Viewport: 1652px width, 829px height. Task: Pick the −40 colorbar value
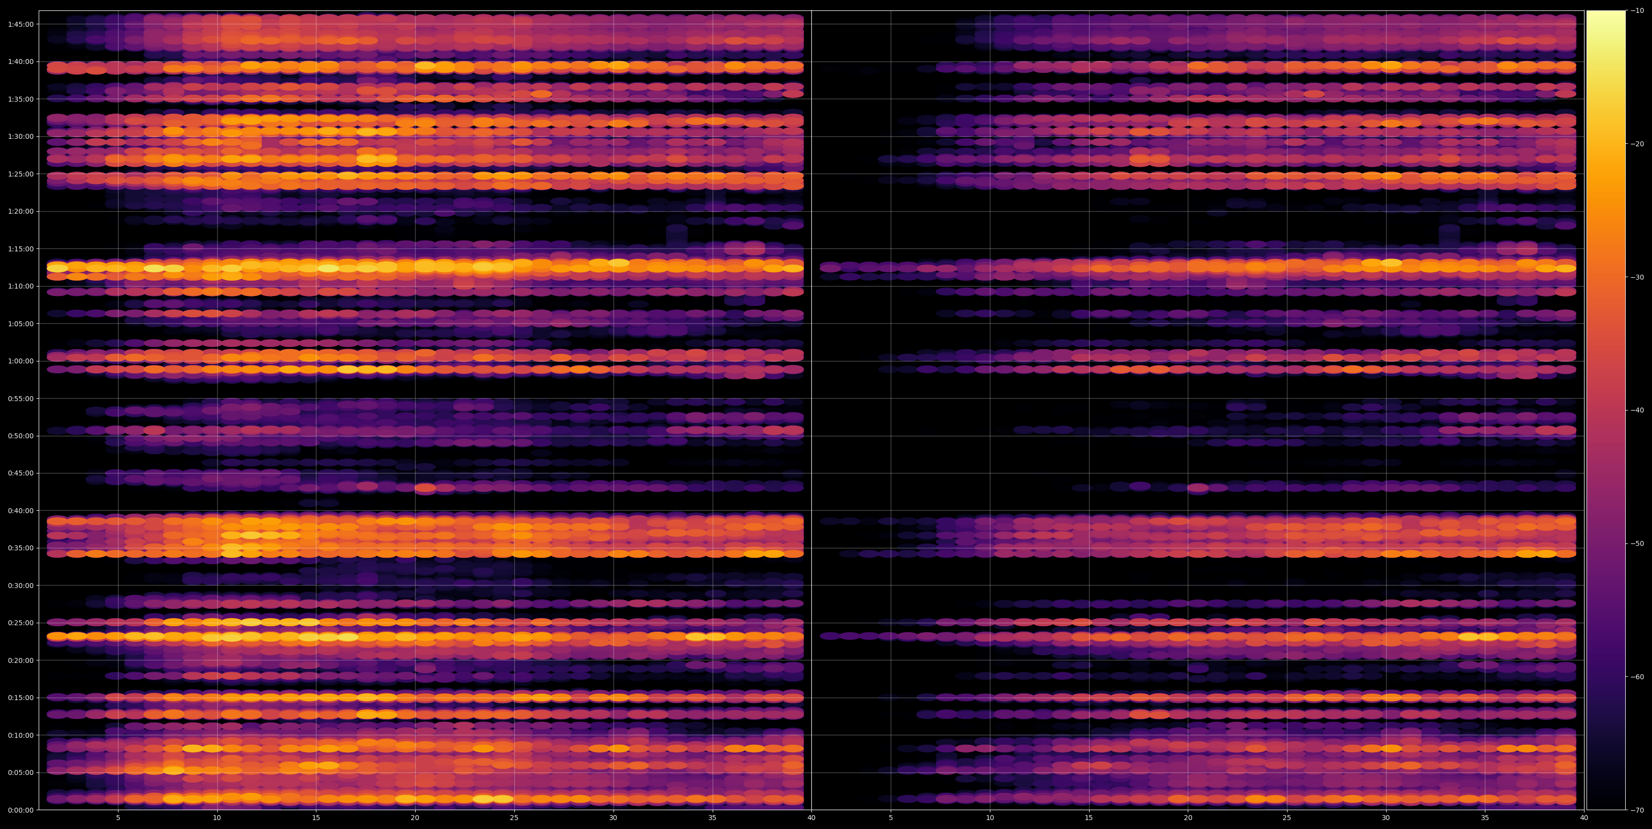(x=1637, y=411)
